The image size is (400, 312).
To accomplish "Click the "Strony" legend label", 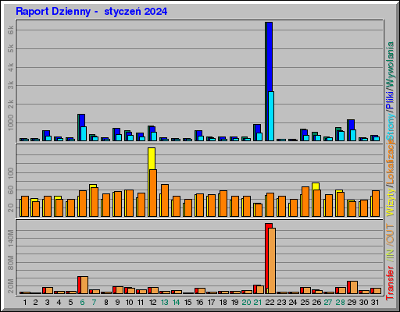I will click(390, 126).
